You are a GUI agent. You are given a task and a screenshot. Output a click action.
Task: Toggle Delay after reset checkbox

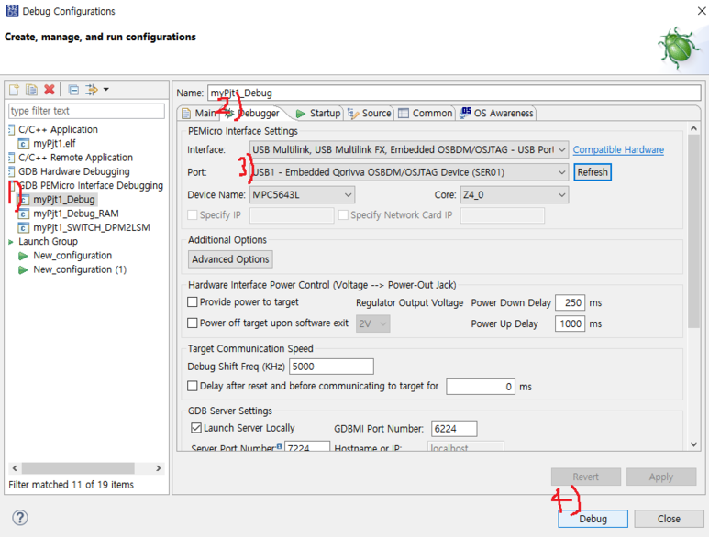[193, 386]
